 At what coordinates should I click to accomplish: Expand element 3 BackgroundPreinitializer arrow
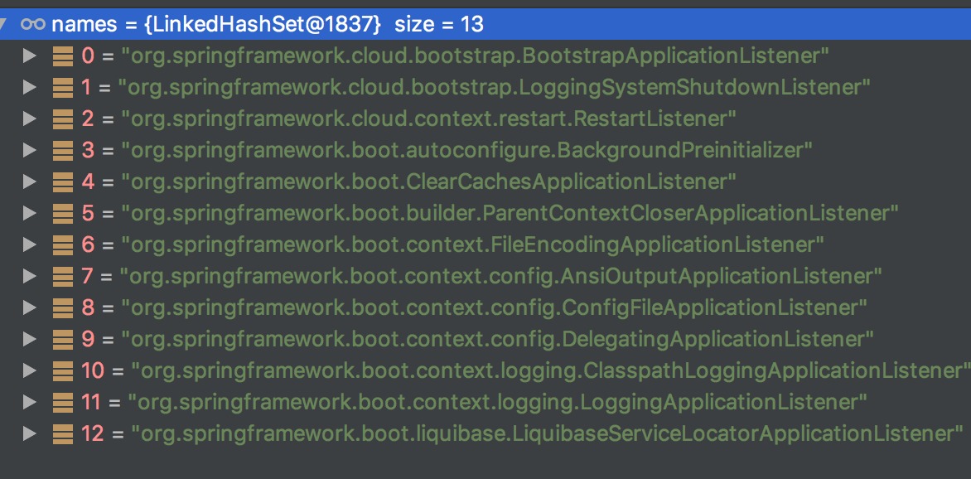click(31, 150)
